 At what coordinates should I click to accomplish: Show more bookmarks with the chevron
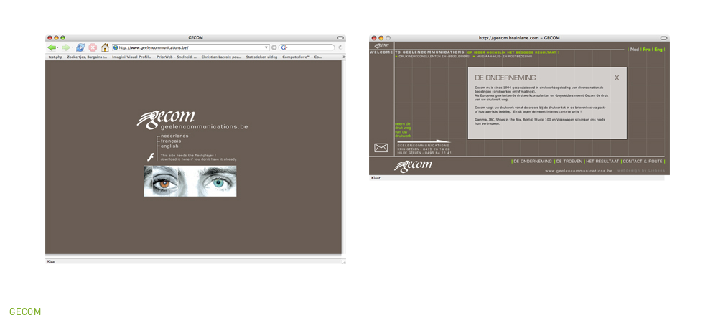point(344,57)
